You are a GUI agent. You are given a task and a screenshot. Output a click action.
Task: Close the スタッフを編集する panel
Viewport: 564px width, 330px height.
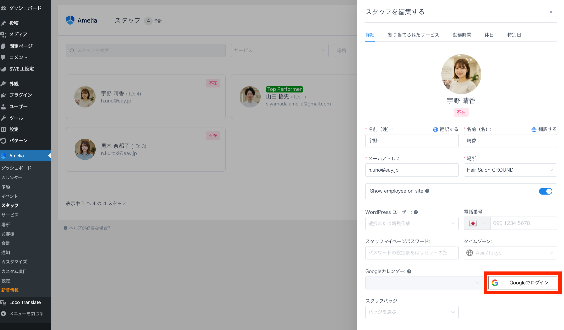[551, 12]
